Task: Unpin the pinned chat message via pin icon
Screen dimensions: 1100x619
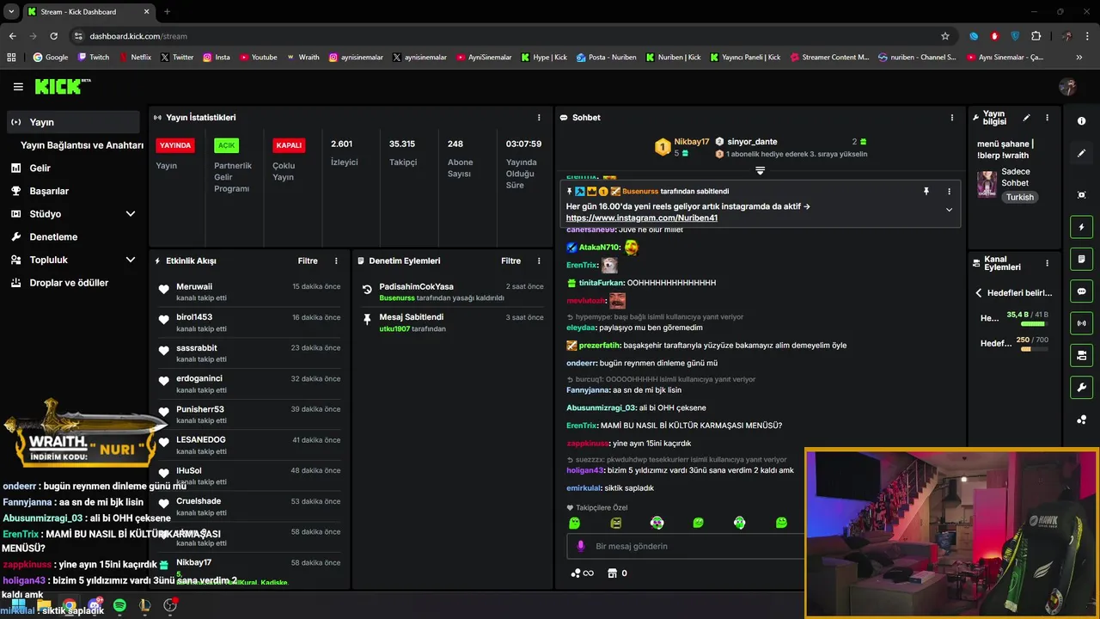Action: [926, 192]
